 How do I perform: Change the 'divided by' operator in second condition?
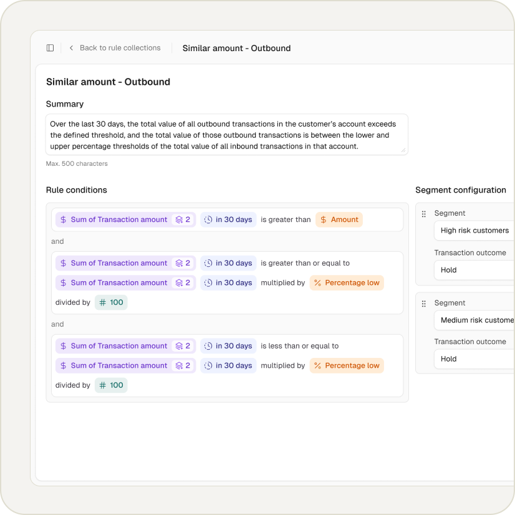[72, 302]
